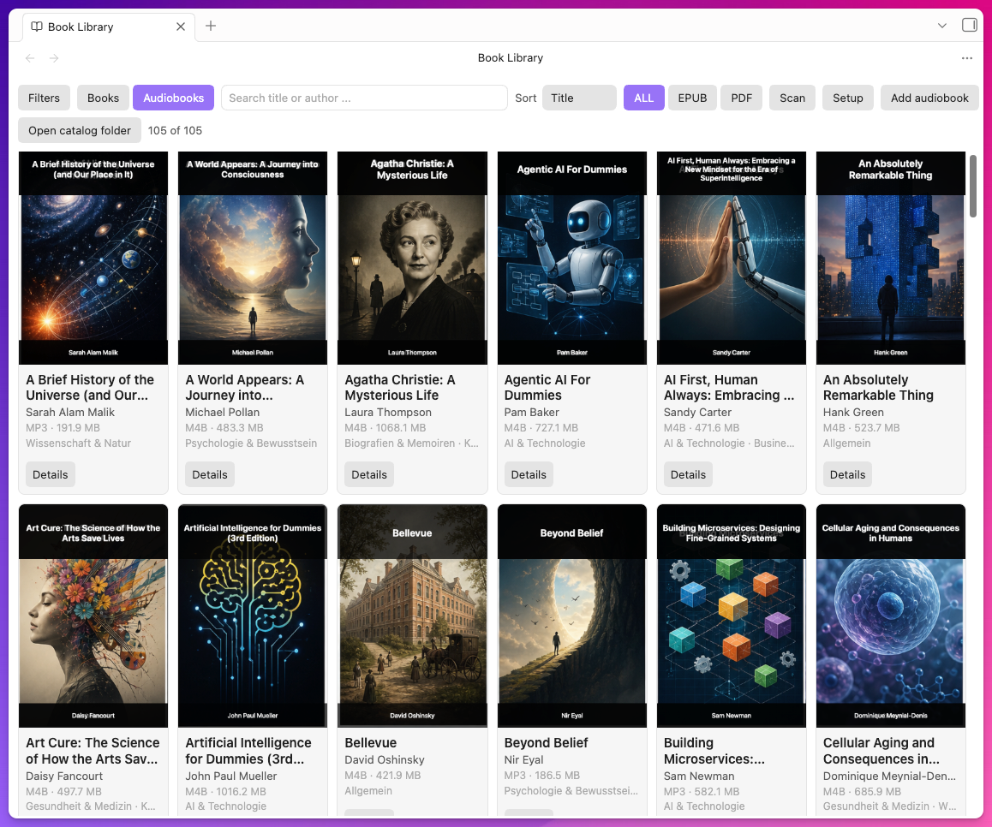Click the vertical scrollbar thumb
The image size is (992, 827).
coord(973,186)
